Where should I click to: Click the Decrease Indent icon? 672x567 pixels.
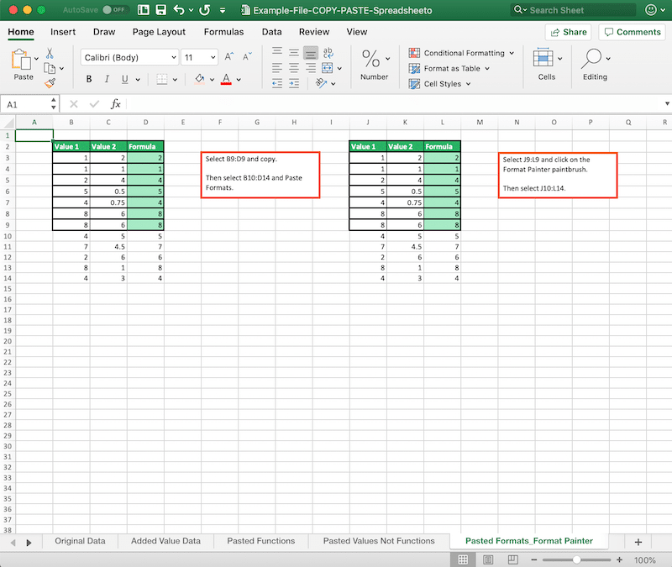277,83
